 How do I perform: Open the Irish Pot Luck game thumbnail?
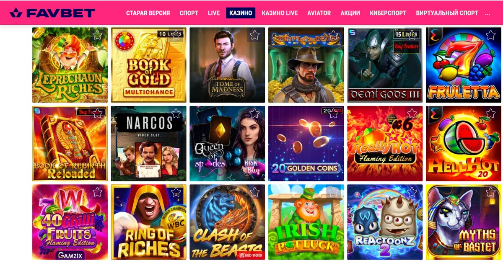(x=306, y=222)
